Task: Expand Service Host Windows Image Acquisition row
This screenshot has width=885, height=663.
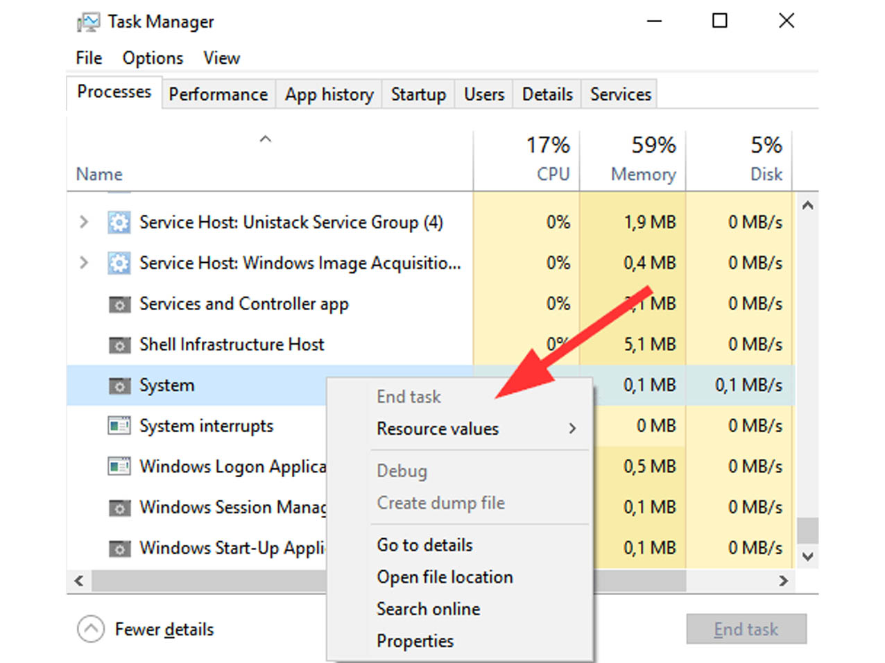Action: coord(84,263)
